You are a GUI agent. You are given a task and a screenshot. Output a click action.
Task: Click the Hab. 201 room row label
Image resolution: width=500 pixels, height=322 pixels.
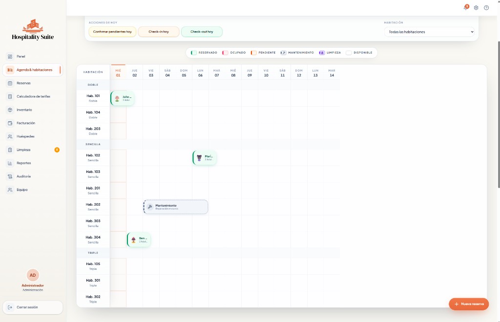(93, 190)
